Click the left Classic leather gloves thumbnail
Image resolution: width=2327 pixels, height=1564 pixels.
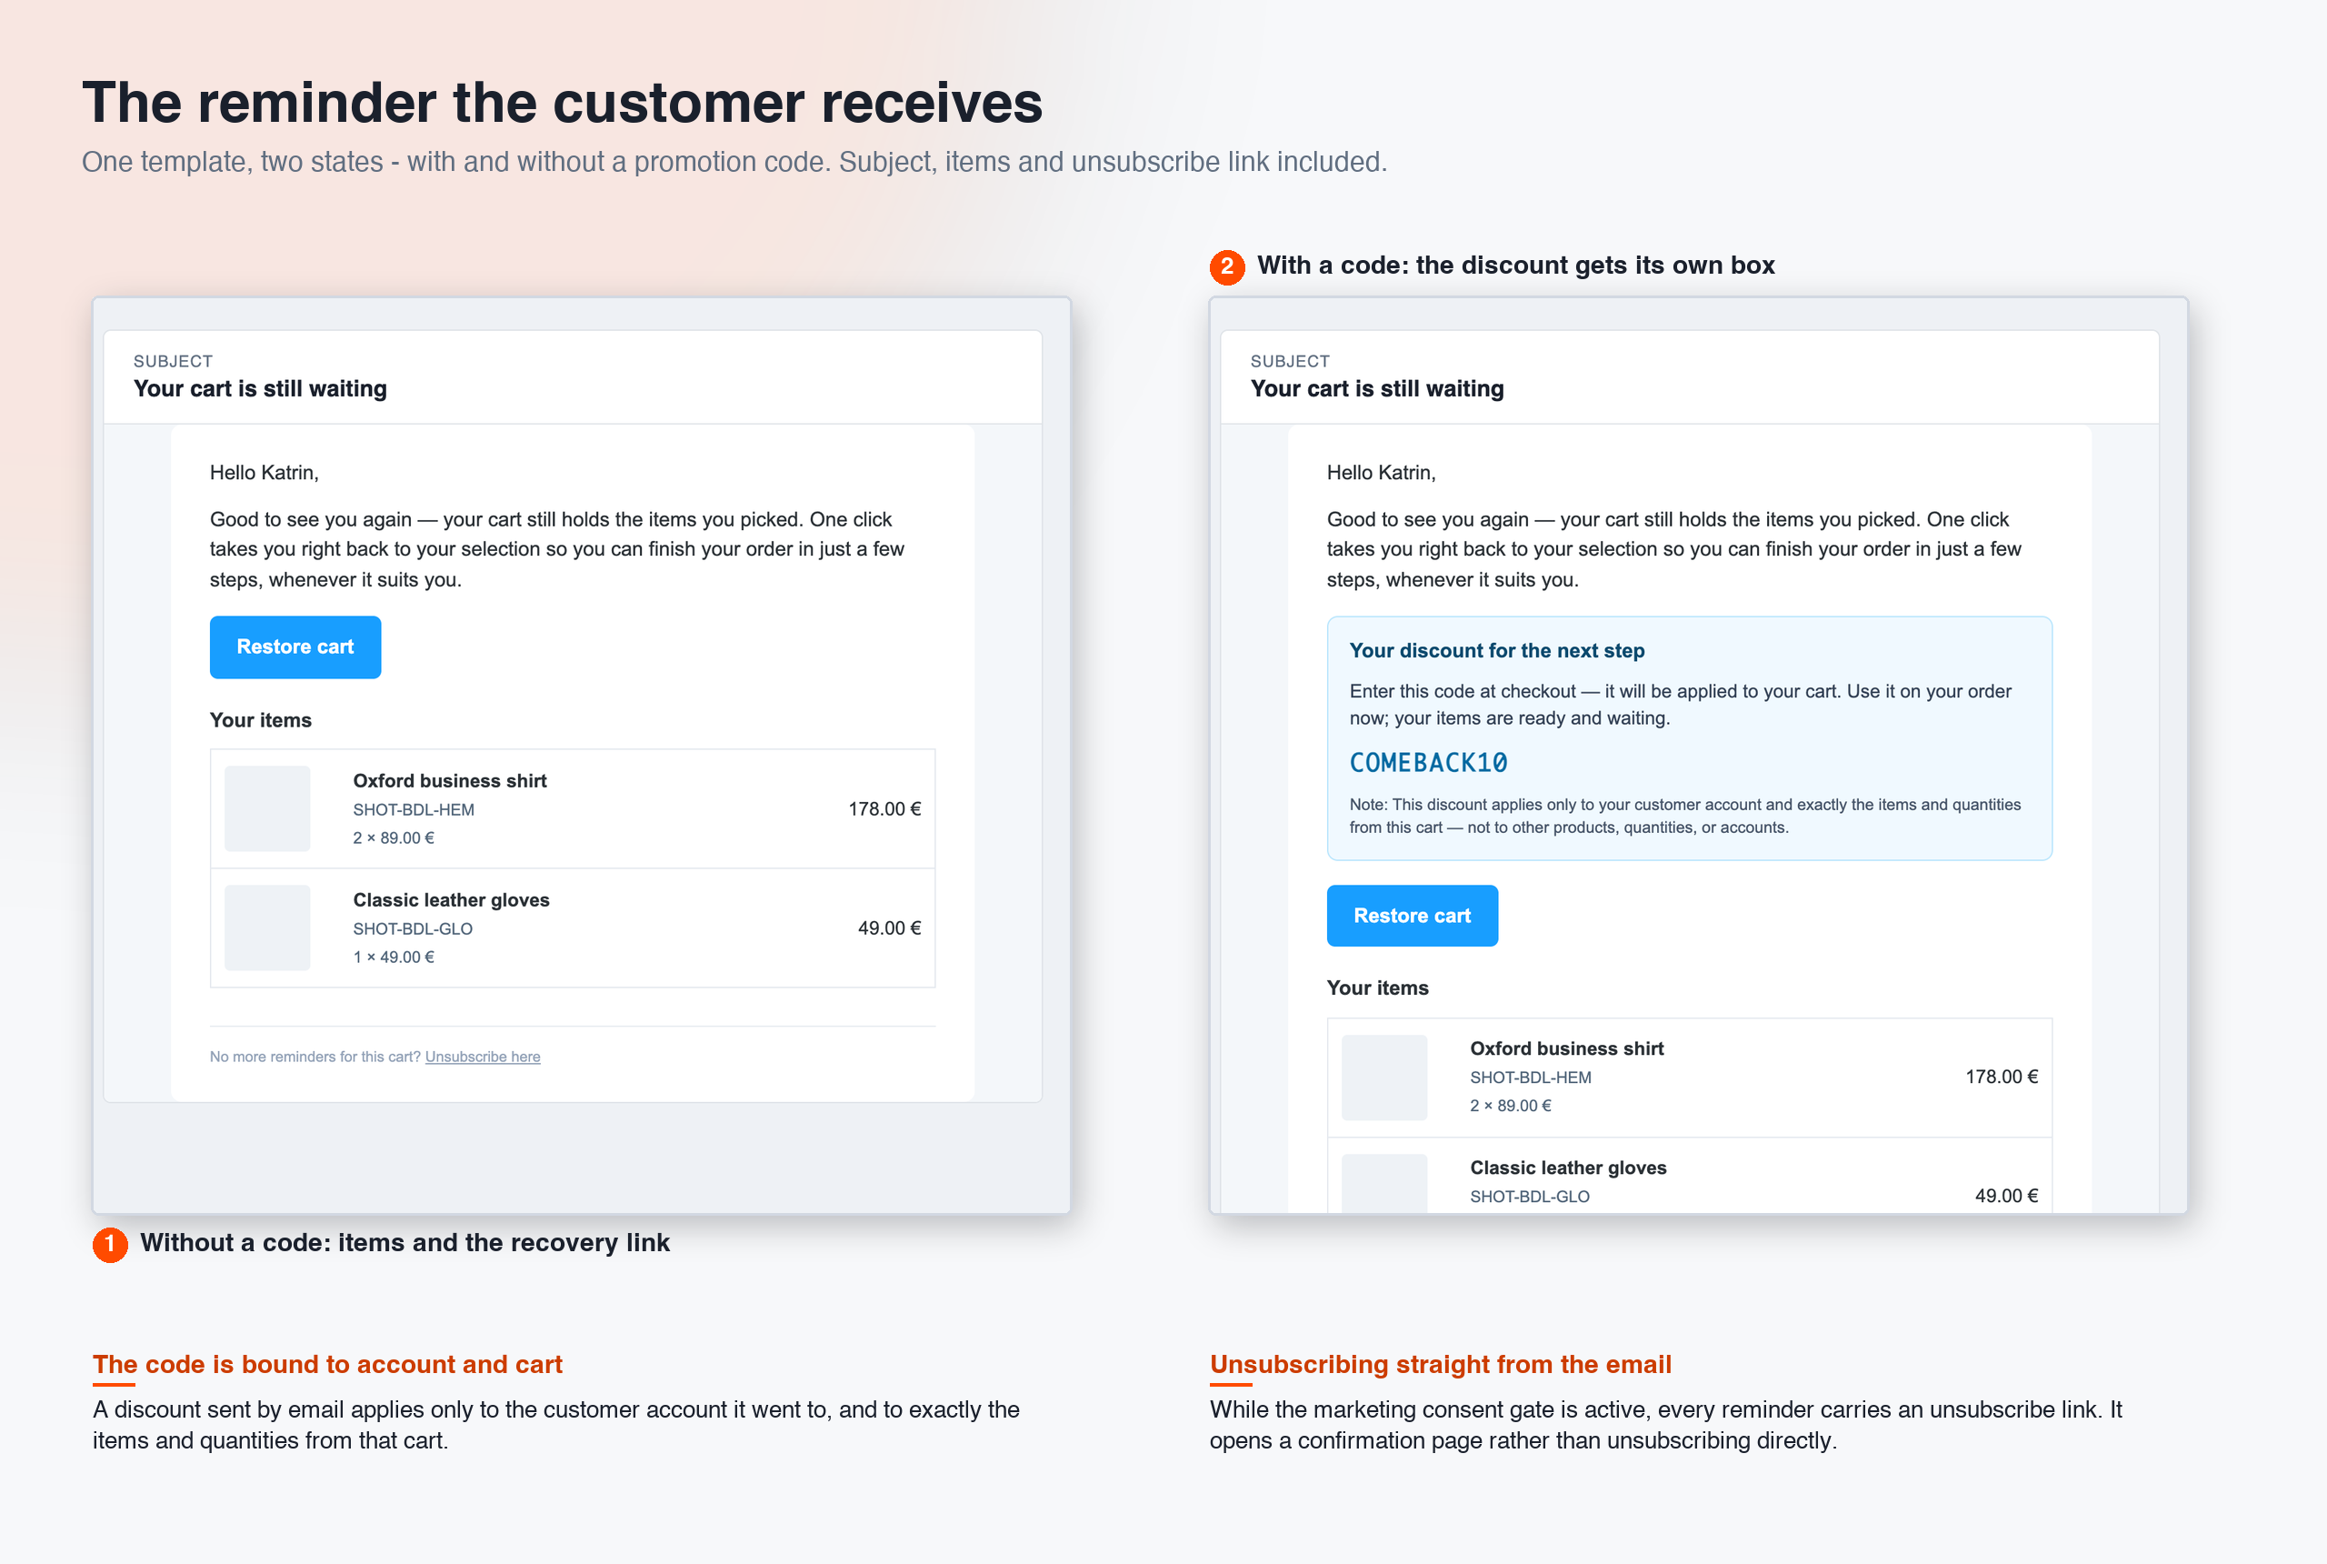267,927
